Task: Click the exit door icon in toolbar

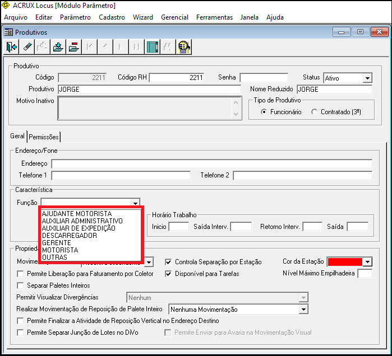Action: tap(11, 46)
